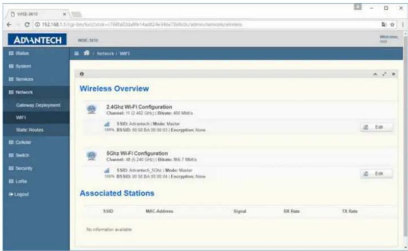Open the Security sidebar menu

[24, 168]
